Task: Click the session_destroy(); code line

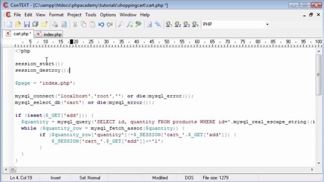Action: [x=42, y=70]
